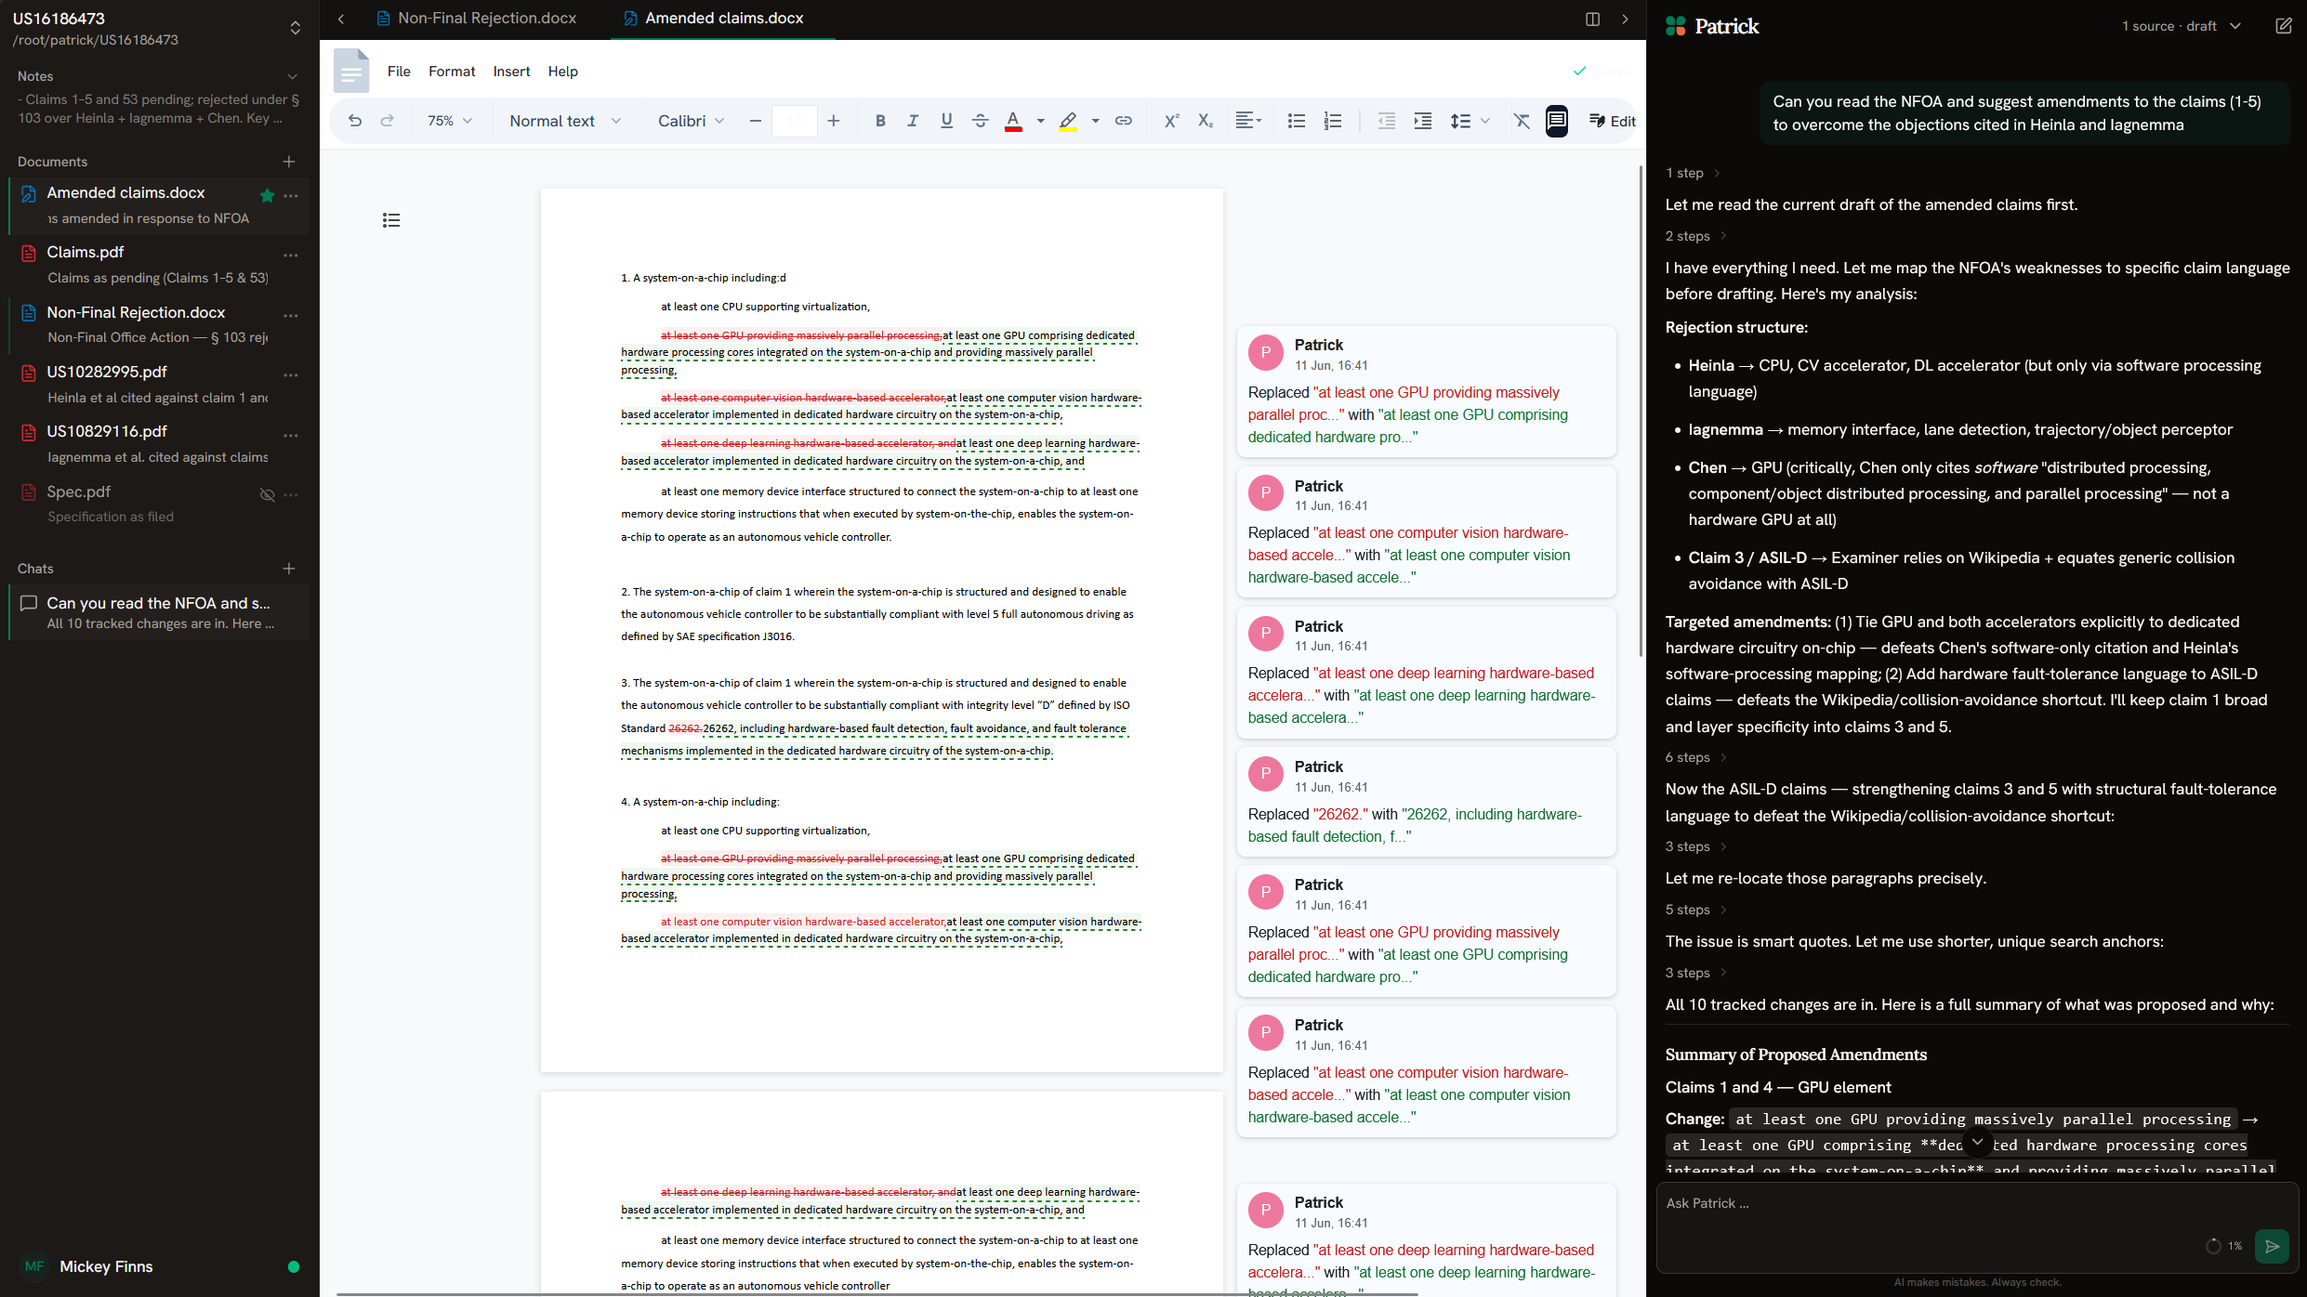Viewport: 2307px width, 1297px height.
Task: Open the Format menu
Action: 452,72
